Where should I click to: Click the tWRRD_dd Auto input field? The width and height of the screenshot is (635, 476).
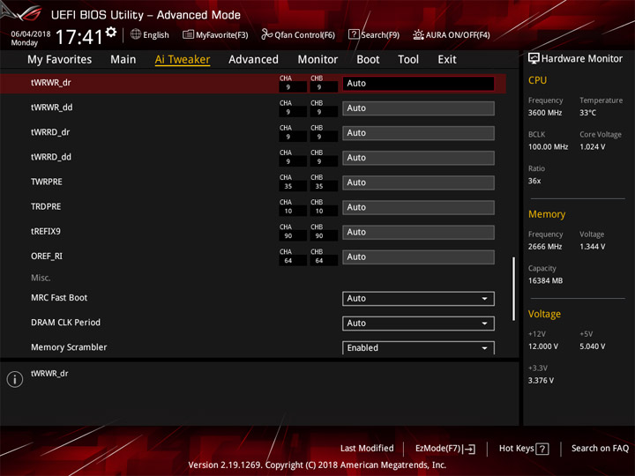418,158
